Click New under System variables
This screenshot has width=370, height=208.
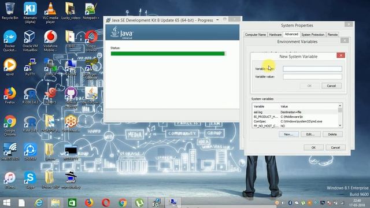point(288,134)
